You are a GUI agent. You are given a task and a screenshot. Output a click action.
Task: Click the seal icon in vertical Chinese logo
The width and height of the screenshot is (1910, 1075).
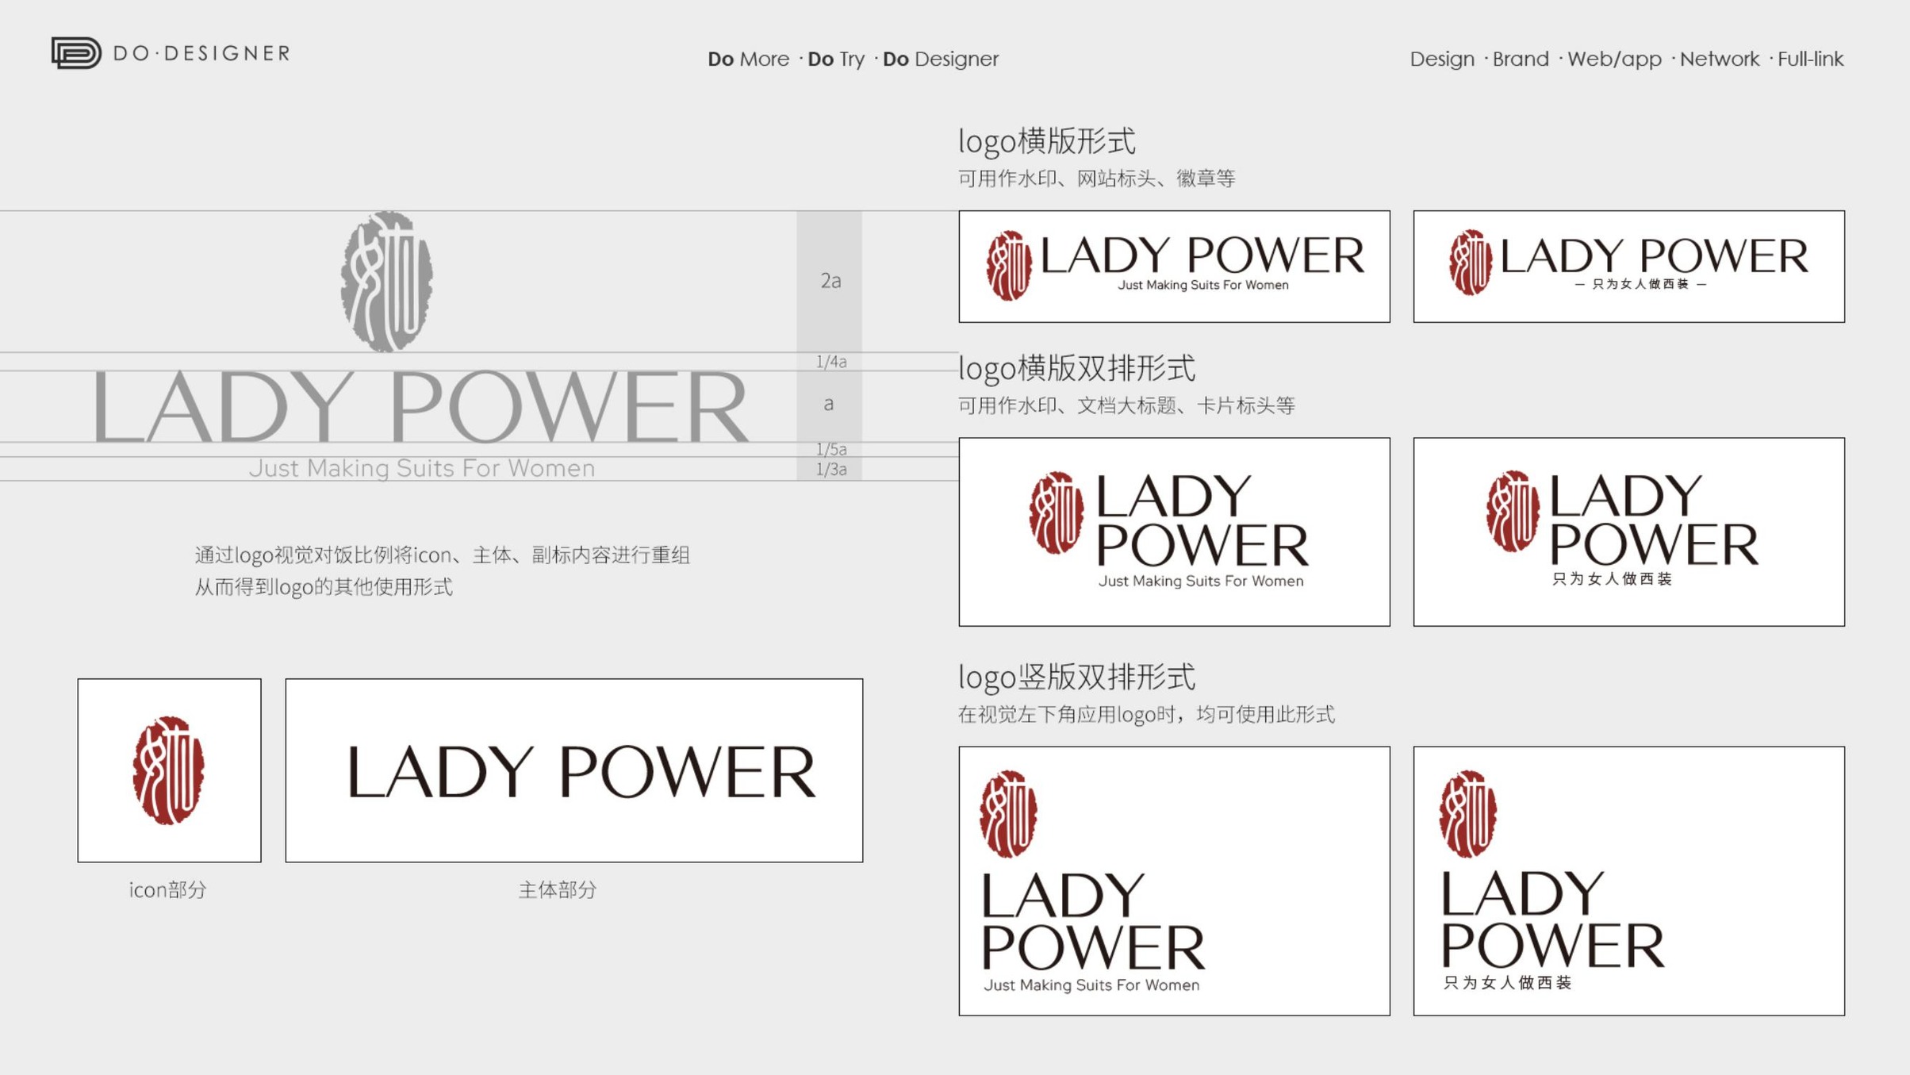click(1468, 814)
